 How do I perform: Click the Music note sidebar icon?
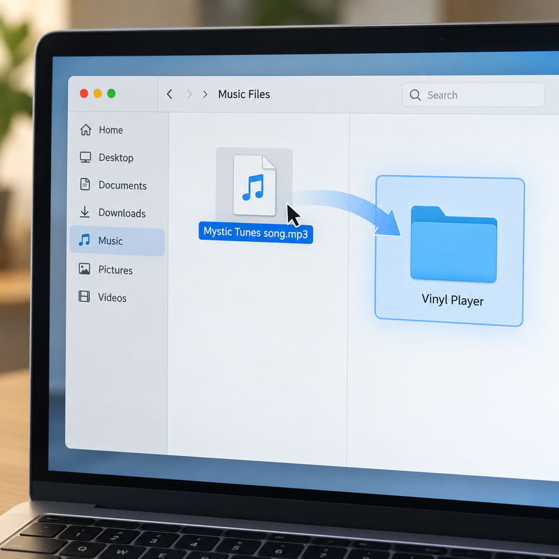(85, 240)
